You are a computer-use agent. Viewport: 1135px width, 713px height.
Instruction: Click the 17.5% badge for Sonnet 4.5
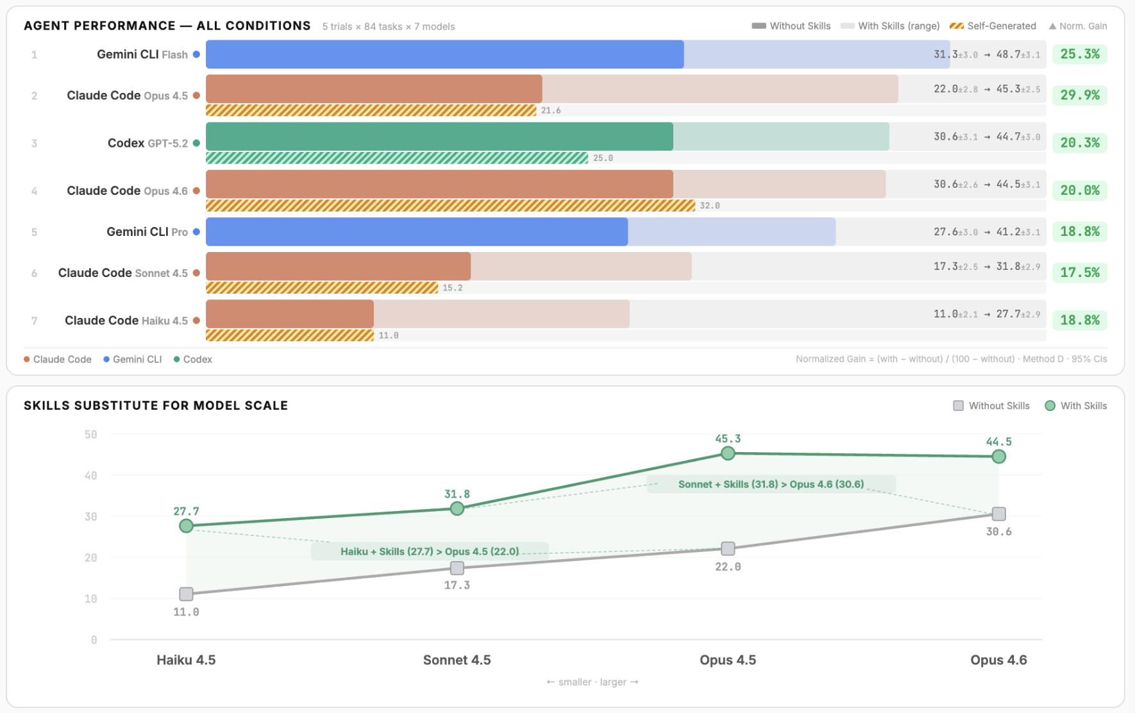[1080, 273]
